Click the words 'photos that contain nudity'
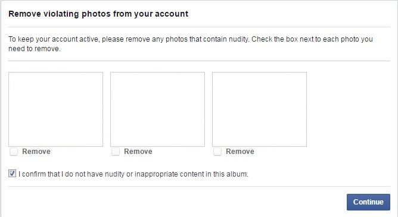The width and height of the screenshot is (398, 217). click(x=207, y=39)
